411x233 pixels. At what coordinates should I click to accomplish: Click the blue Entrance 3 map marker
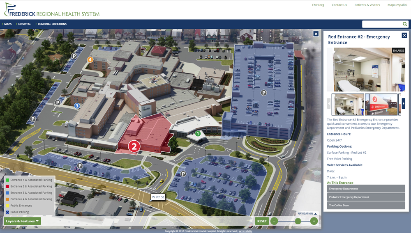click(77, 106)
